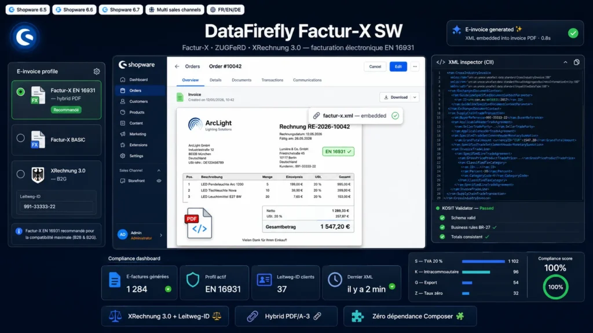This screenshot has height=333, width=593.
Task: Click the Content sidebar icon
Action: tap(123, 123)
